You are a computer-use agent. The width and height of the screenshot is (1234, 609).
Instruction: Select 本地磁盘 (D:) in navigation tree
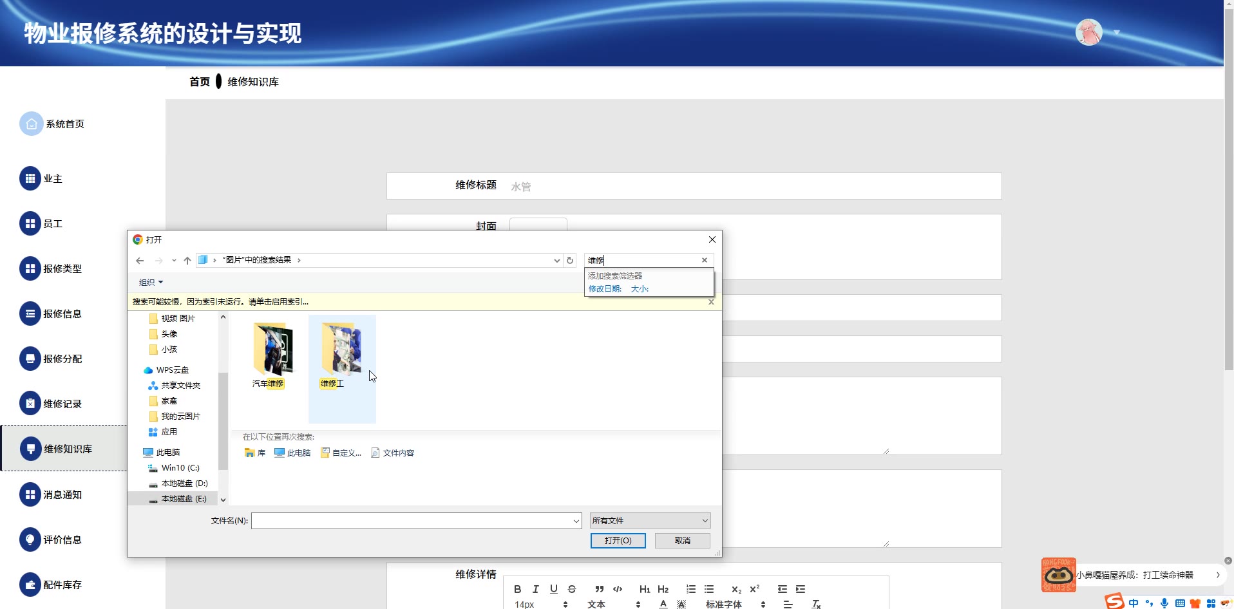point(184,483)
